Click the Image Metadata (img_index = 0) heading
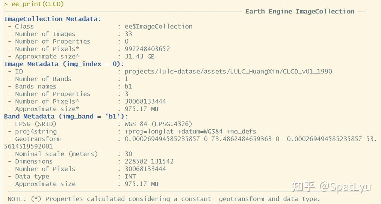The image size is (381, 204). [x=64, y=64]
